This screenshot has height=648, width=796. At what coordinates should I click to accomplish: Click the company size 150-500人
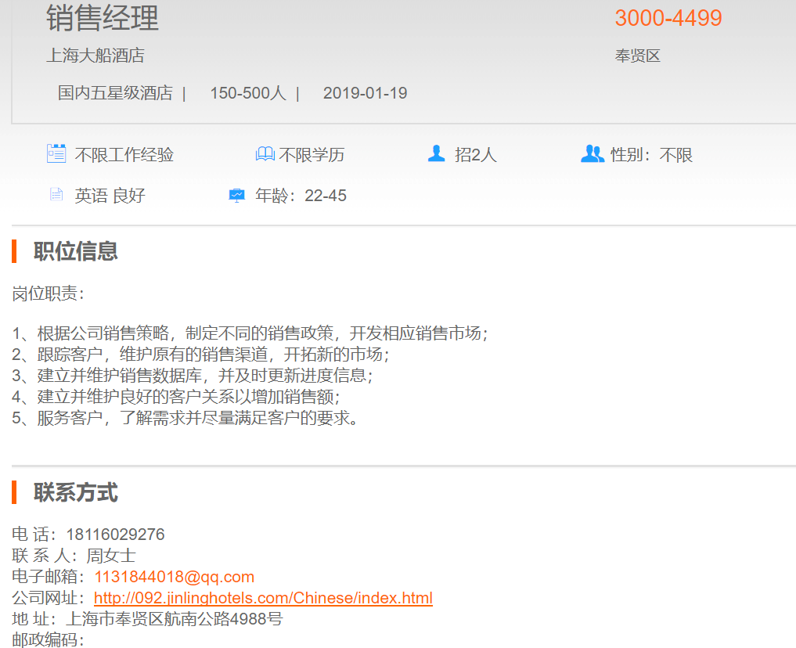pyautogui.click(x=247, y=93)
